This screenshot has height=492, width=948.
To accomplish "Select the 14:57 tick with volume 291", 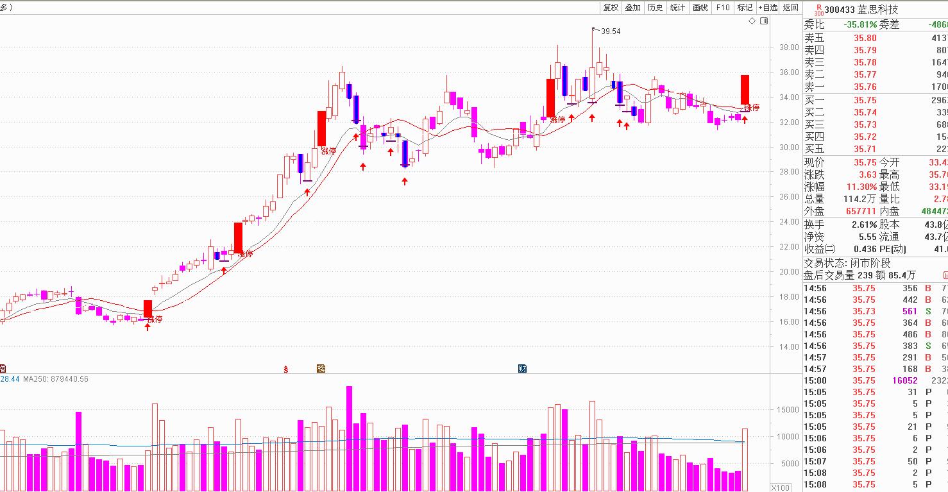I will (x=876, y=357).
